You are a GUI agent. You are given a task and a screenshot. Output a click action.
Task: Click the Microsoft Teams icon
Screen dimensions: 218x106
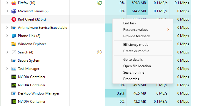click(x=14, y=11)
